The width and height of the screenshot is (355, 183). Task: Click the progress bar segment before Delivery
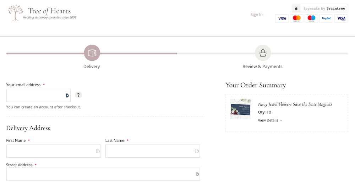point(45,53)
